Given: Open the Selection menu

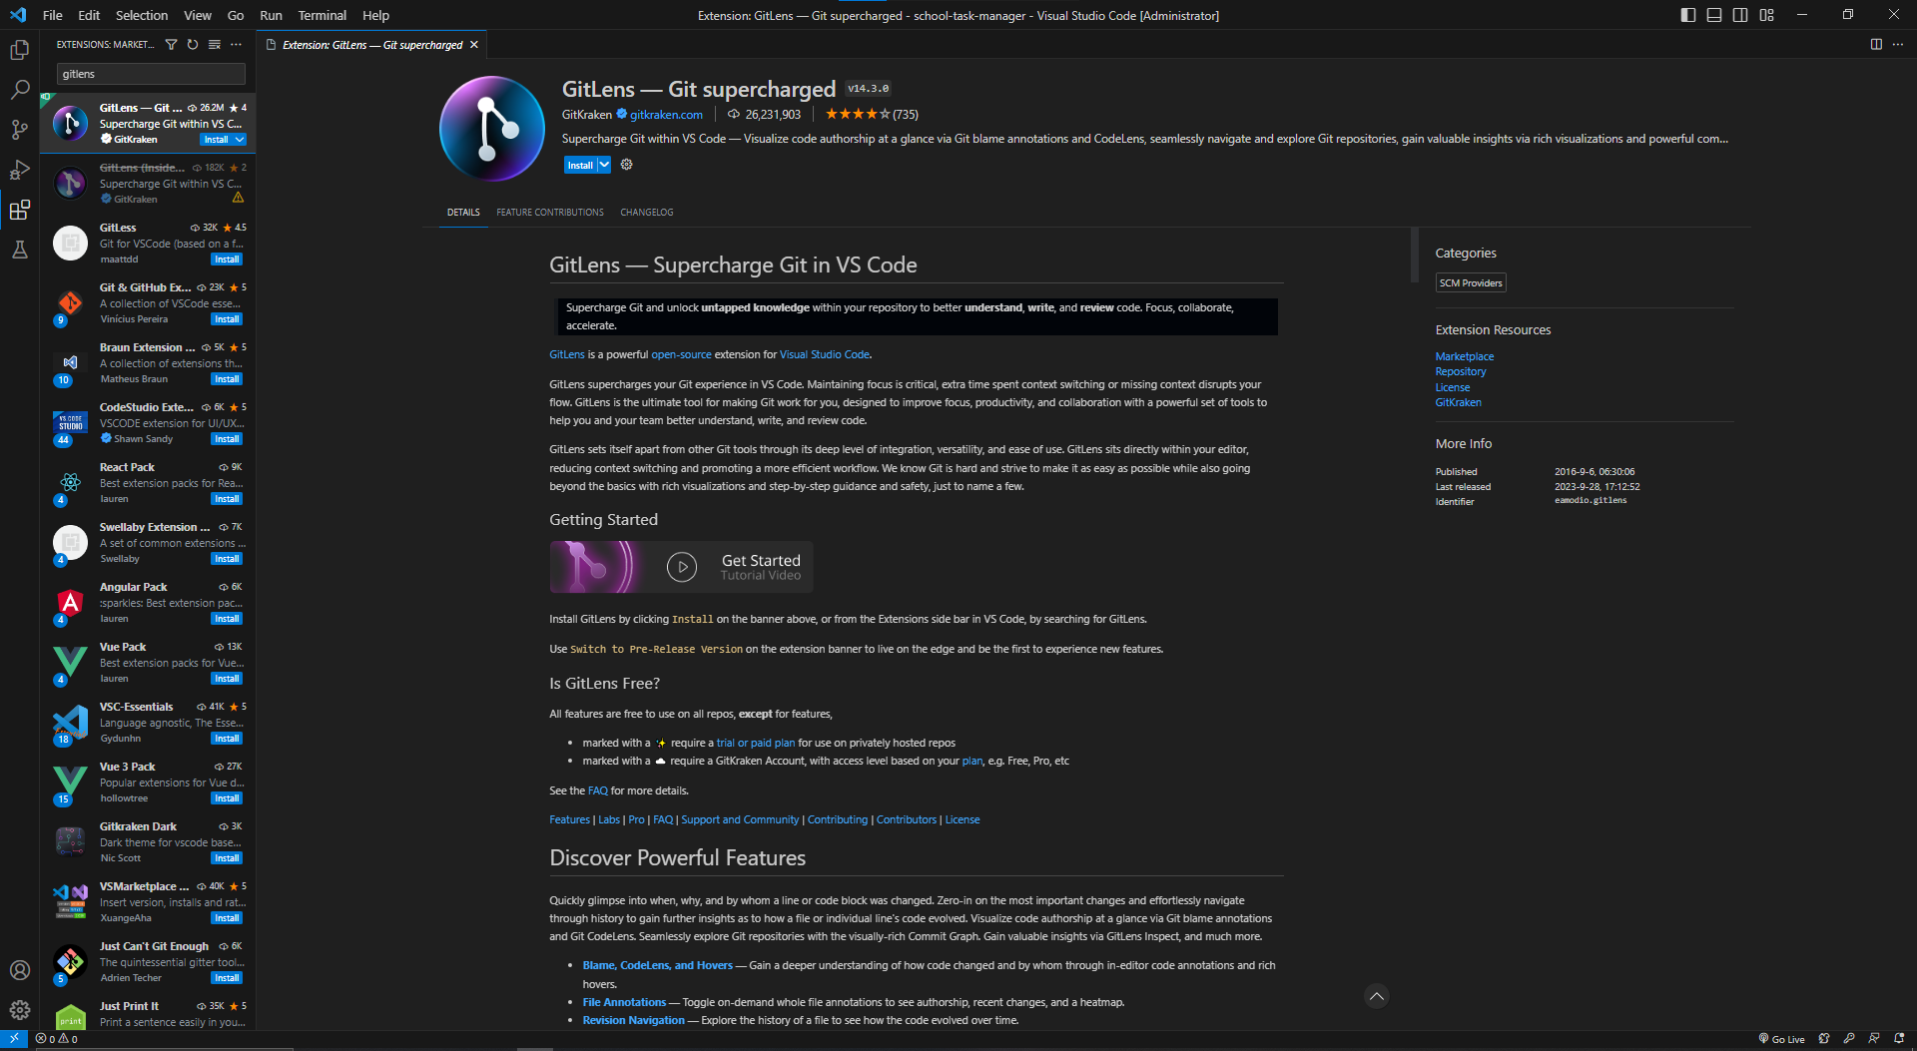Looking at the screenshot, I should (x=142, y=15).
